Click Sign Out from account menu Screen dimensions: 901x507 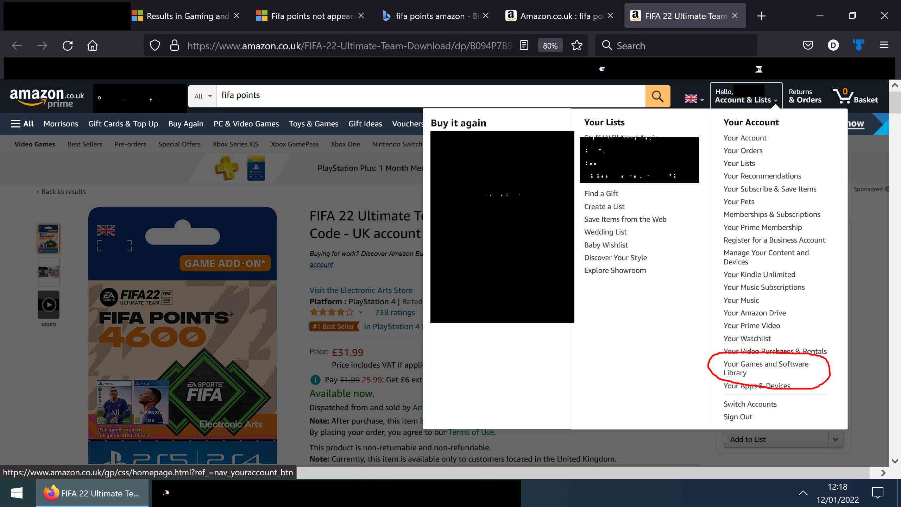[738, 417]
